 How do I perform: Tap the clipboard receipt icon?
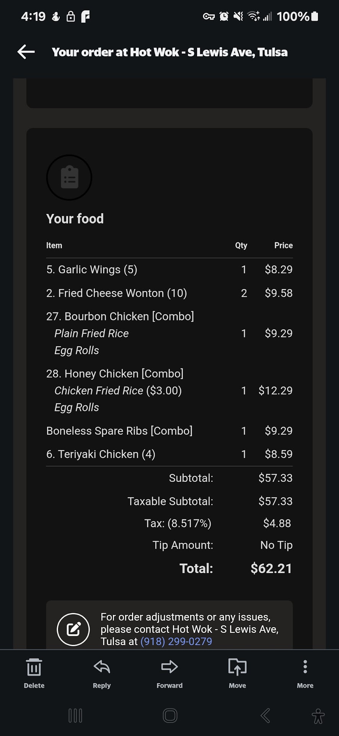[x=69, y=177]
